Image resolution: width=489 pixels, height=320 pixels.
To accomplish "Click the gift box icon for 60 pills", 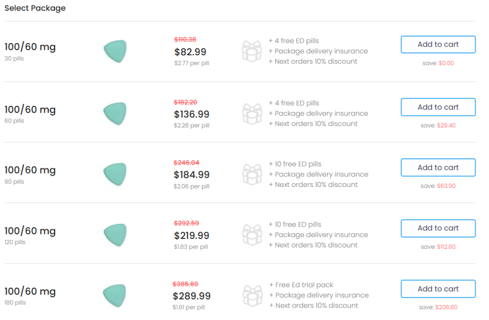I will click(252, 114).
